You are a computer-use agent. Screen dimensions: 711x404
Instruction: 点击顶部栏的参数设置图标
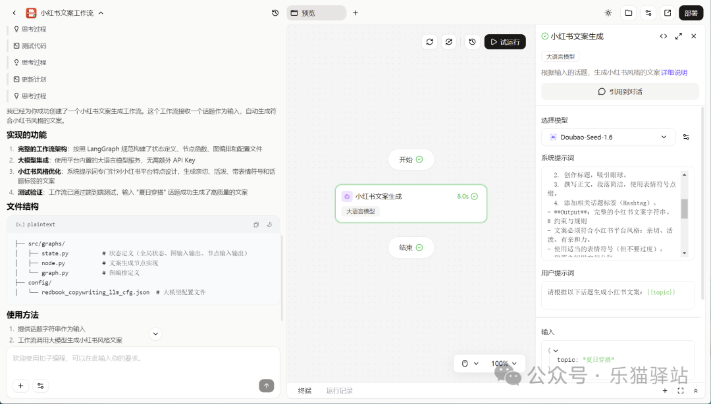tap(648, 13)
